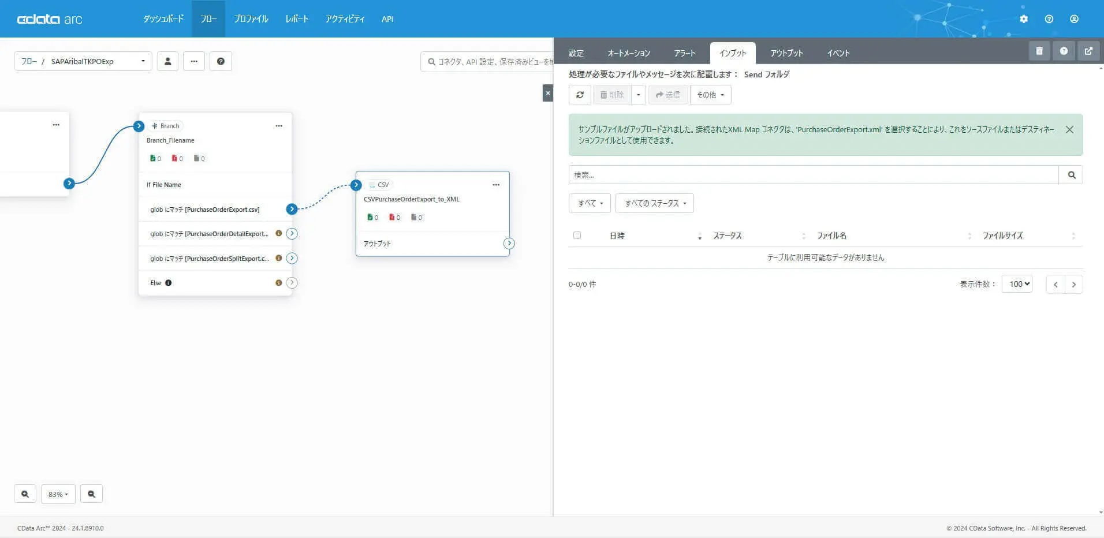Click the search magnifier next to search field
The image size is (1104, 538).
[1071, 175]
